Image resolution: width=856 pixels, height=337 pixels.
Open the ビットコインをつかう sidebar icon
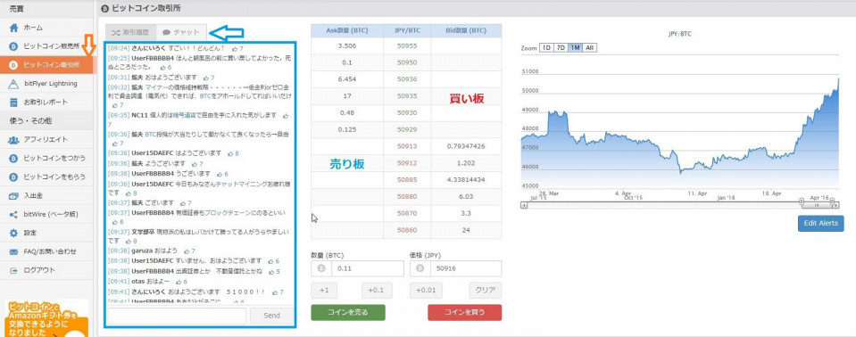(13, 158)
